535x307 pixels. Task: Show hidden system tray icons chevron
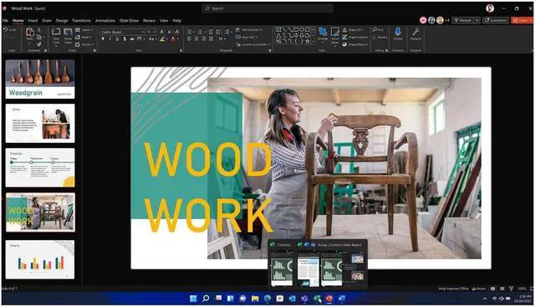(485, 299)
